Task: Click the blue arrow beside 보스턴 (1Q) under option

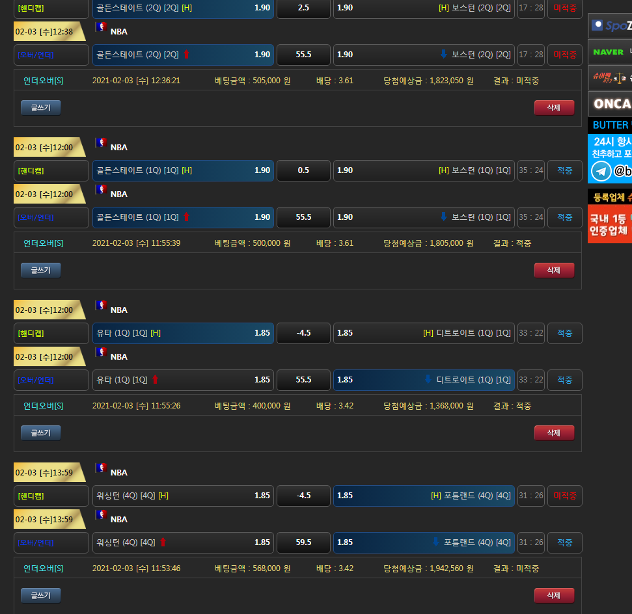Action: pos(443,217)
